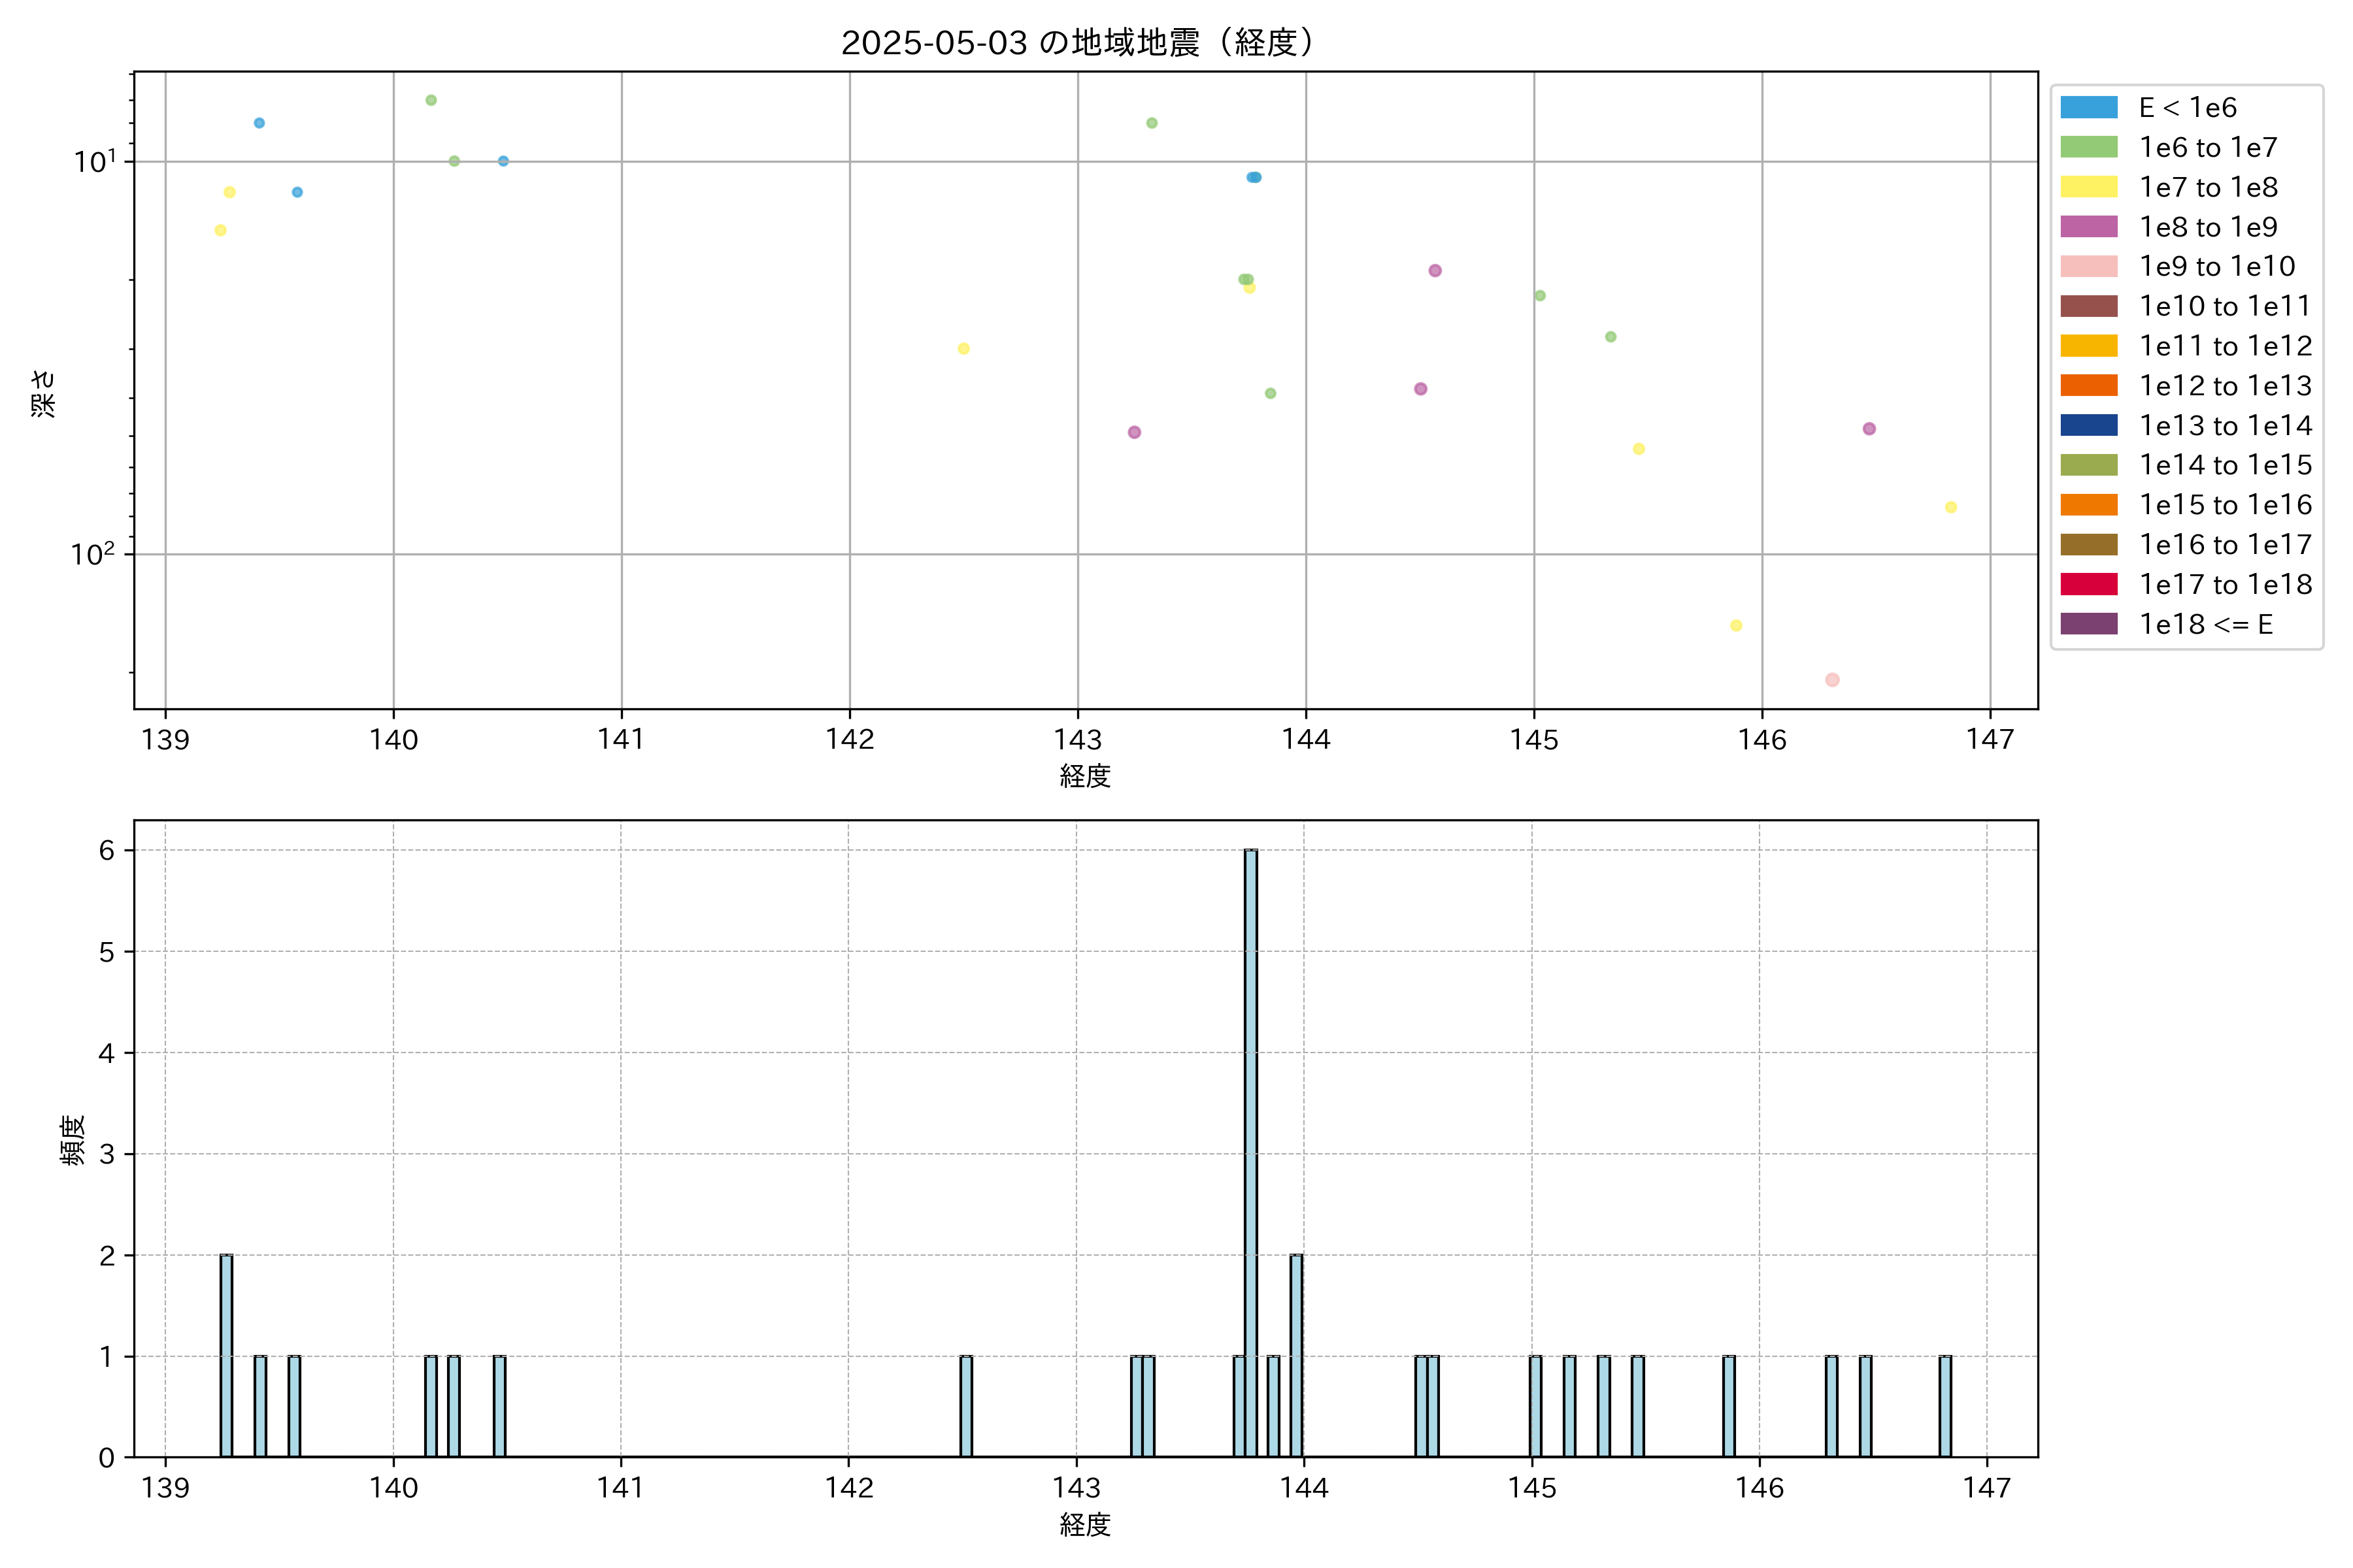The width and height of the screenshot is (2353, 1568).
Task: Click the dark blue 1e13 to 1e14 swatch
Action: click(x=2088, y=425)
